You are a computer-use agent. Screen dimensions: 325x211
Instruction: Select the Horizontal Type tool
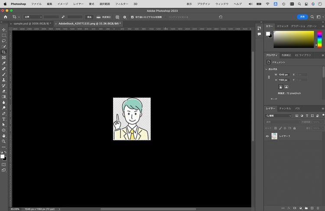pyautogui.click(x=4, y=119)
